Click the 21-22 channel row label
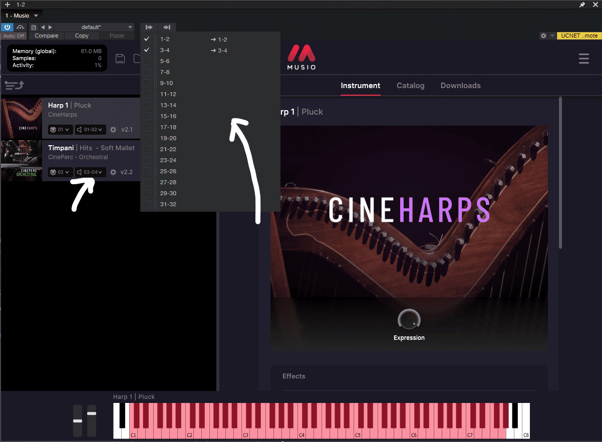602x442 pixels. click(168, 149)
